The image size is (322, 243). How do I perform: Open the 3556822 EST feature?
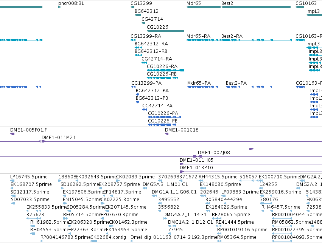pyautogui.click(x=160, y=211)
